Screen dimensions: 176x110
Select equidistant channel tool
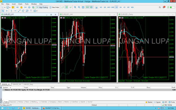23,11
